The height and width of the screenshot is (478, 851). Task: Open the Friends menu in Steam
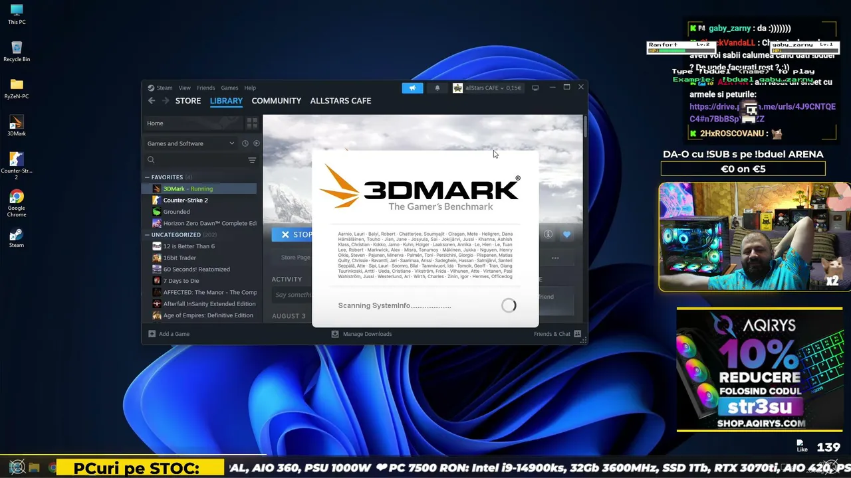(x=205, y=88)
